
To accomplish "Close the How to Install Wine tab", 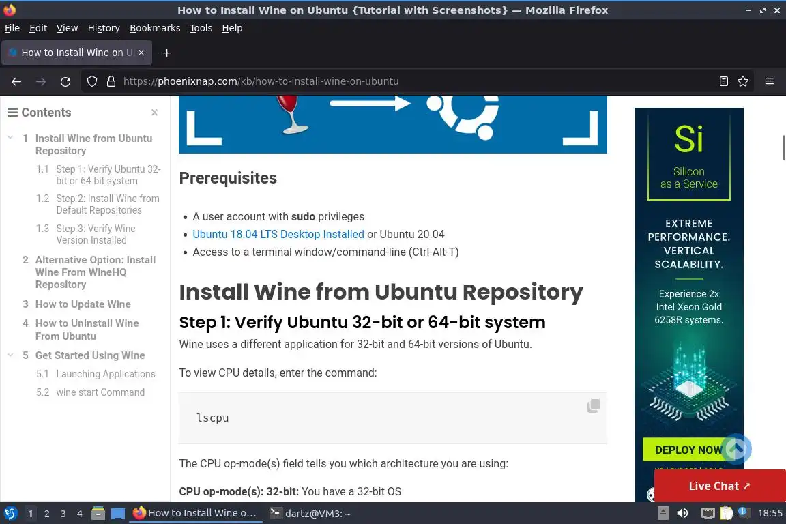I will pyautogui.click(x=141, y=53).
